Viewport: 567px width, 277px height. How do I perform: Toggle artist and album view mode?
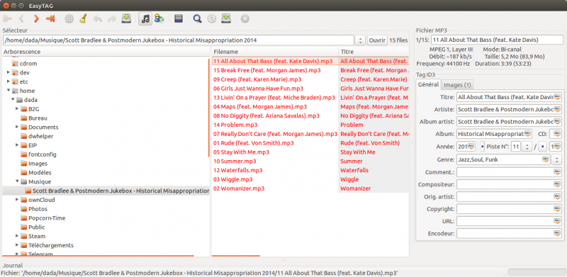[159, 18]
